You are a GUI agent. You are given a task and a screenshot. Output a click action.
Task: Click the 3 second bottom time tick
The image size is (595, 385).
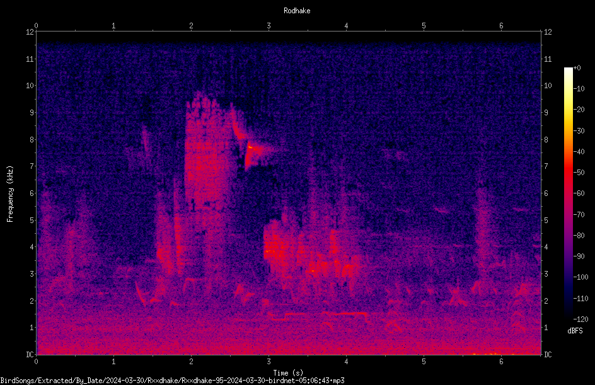point(269,362)
